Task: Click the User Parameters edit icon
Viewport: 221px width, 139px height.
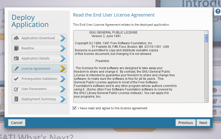Action: (16, 89)
